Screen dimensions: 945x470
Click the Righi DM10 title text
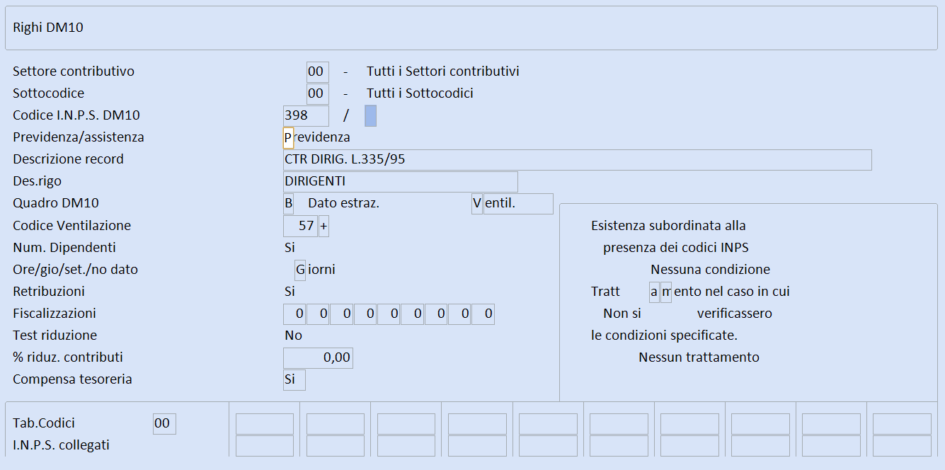(x=49, y=28)
